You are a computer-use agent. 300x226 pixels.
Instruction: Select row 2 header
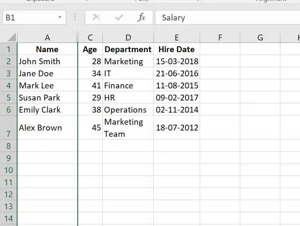click(x=8, y=61)
